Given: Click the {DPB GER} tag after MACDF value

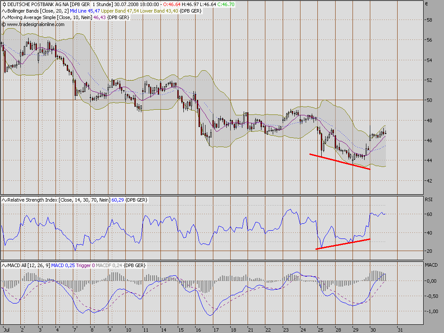Looking at the screenshot, I should 134,265.
